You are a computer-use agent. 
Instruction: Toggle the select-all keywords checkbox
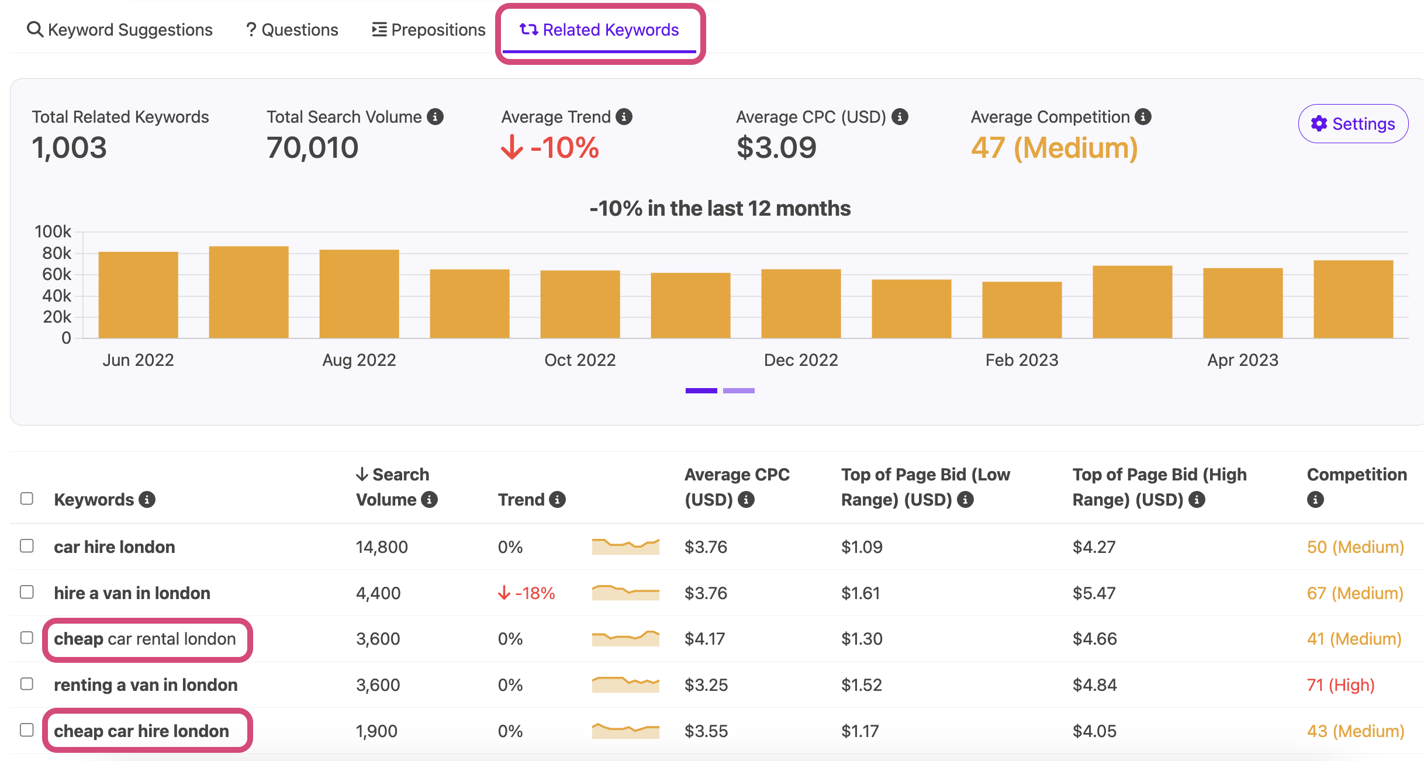click(x=27, y=499)
